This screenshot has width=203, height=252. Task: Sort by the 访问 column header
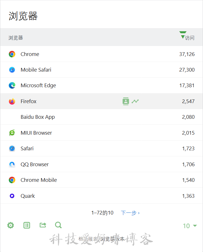pyautogui.click(x=190, y=38)
